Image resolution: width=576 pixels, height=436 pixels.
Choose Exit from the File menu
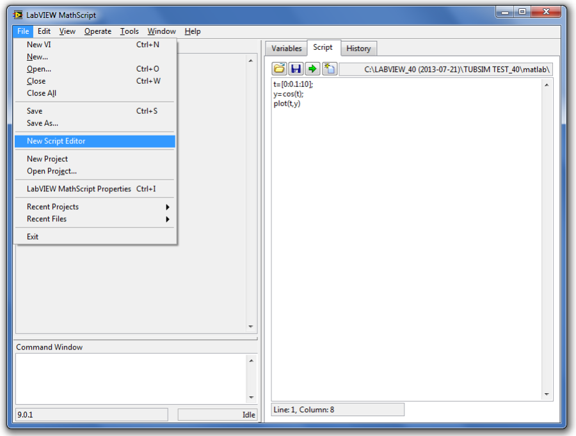[x=95, y=237]
